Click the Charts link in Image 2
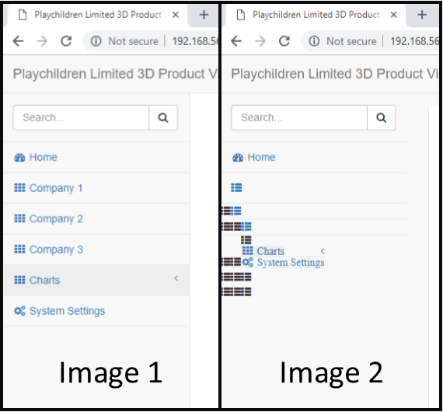 pos(270,251)
